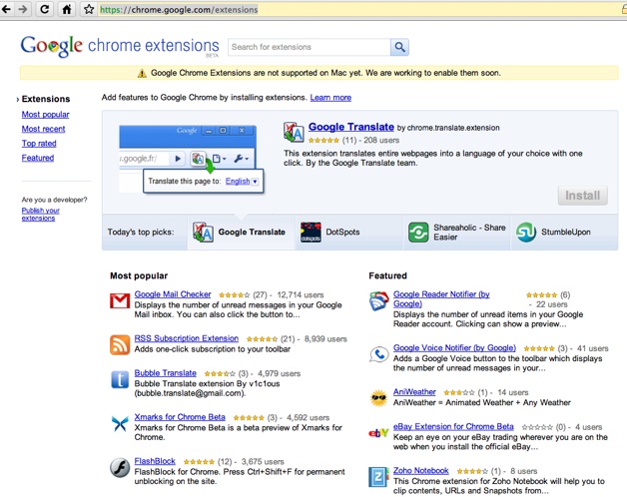Select DotSpots in today's top picks
Viewport: 627px width, 497px height.
pyautogui.click(x=349, y=233)
